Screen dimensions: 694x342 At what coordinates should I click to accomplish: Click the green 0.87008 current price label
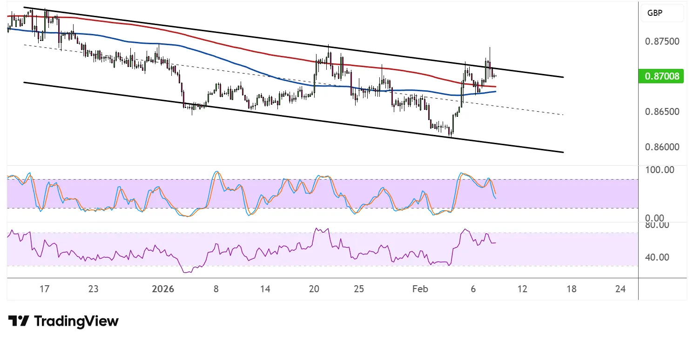click(x=661, y=76)
